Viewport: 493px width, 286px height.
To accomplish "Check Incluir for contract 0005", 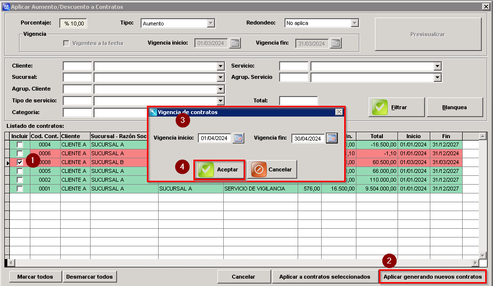I will click(x=20, y=171).
